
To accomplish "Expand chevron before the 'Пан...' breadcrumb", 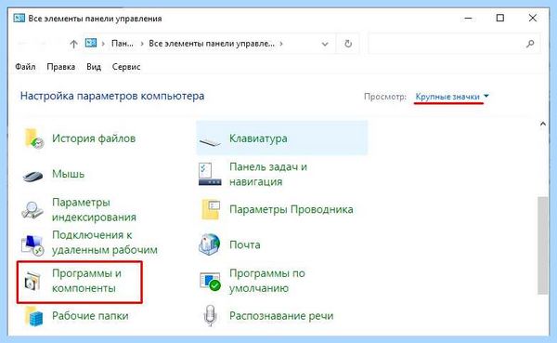I will 103,44.
